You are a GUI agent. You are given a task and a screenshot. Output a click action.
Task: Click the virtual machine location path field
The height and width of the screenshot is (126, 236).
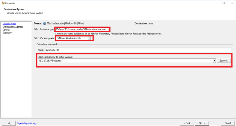[126, 61]
